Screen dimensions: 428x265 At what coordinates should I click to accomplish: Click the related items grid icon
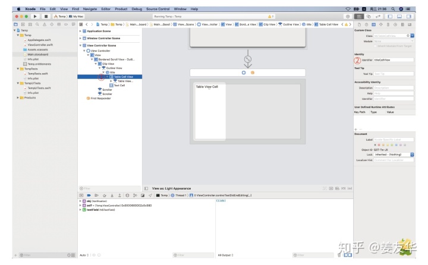click(81, 24)
